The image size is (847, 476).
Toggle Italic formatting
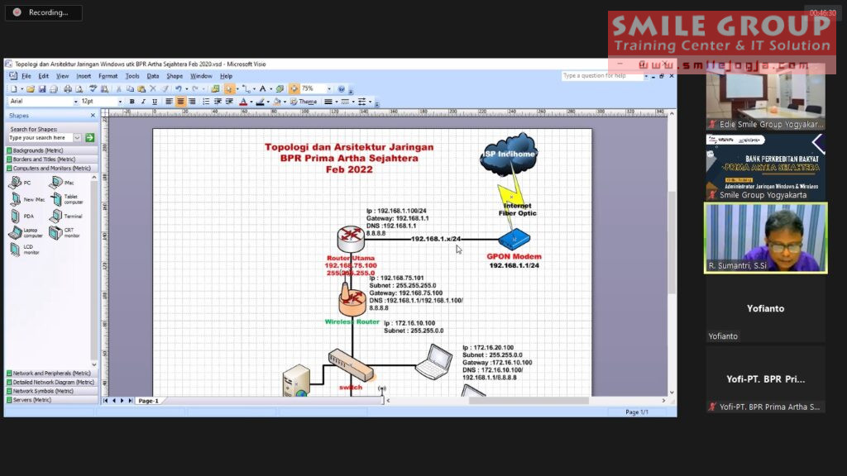pyautogui.click(x=143, y=102)
